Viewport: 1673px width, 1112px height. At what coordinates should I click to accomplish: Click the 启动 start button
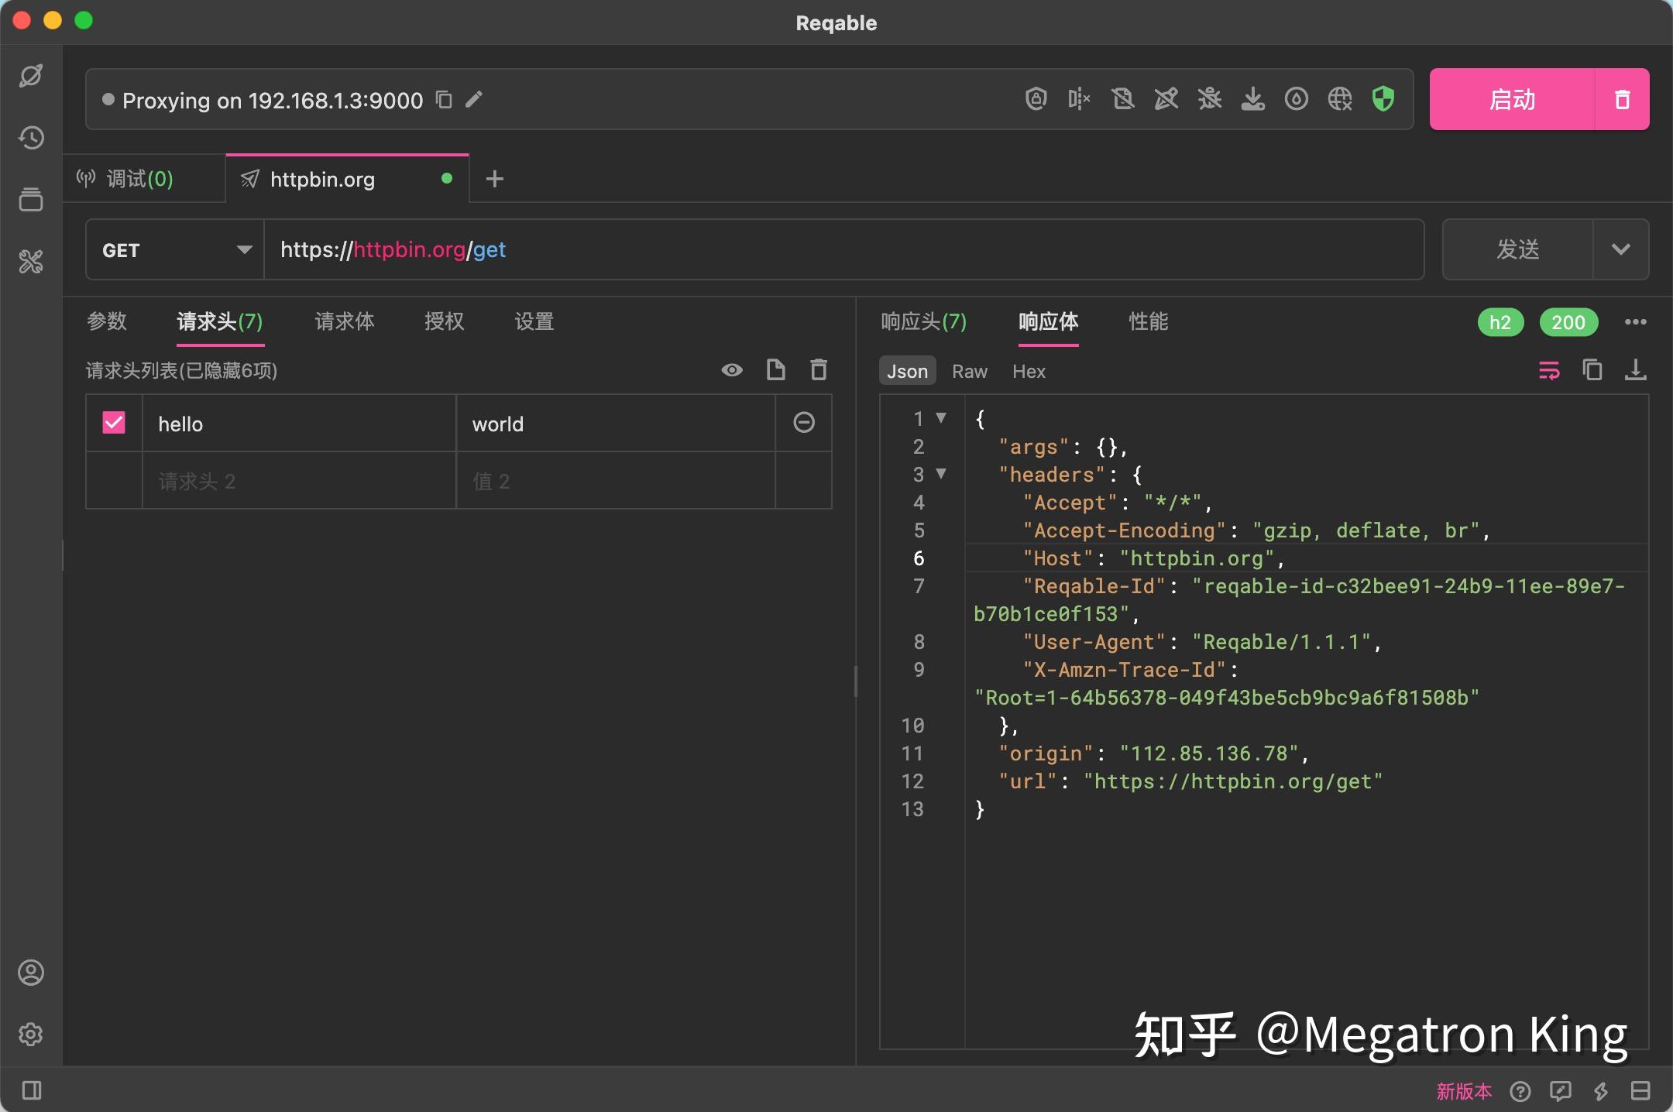coord(1512,99)
